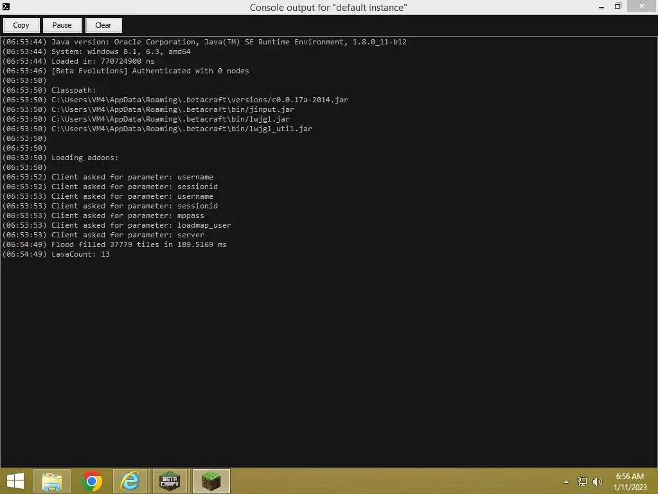Click the 06:53:52 'parameter: sessionid' line
The width and height of the screenshot is (658, 494).
point(110,187)
